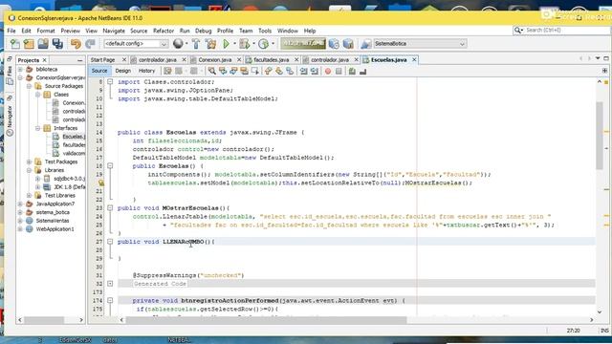Toggle Bookmark icon in editor toolbar
Image resolution: width=612 pixels, height=344 pixels.
tap(290, 71)
